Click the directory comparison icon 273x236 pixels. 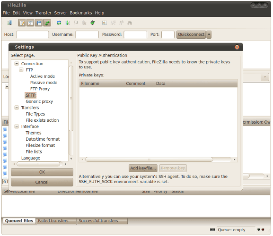113,23
